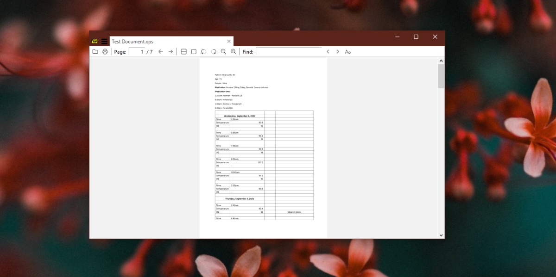Go to next page with right arrow
The width and height of the screenshot is (556, 277).
[x=171, y=51]
